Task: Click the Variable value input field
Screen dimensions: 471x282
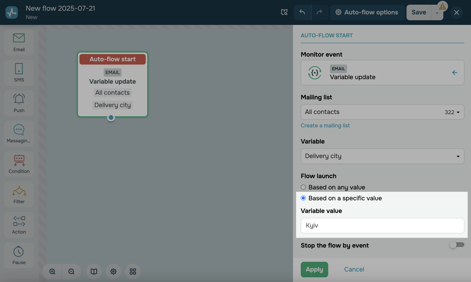Action: (382, 226)
